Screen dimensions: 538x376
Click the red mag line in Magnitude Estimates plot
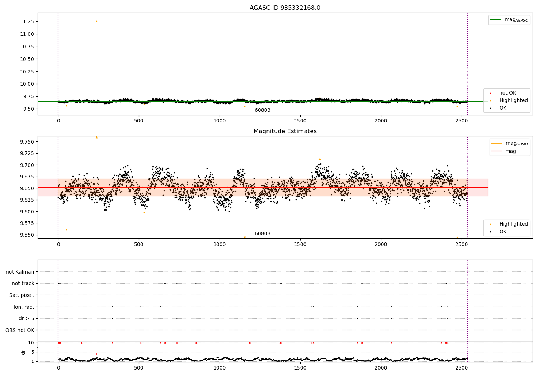[x=263, y=187]
